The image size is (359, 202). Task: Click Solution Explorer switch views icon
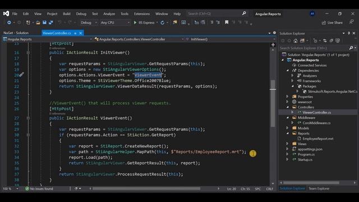302,41
